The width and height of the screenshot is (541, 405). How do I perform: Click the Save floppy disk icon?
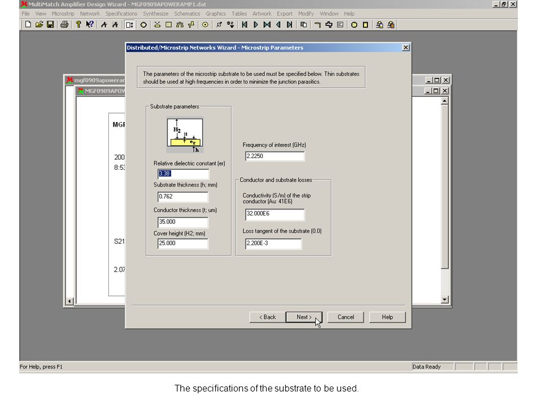[x=50, y=25]
